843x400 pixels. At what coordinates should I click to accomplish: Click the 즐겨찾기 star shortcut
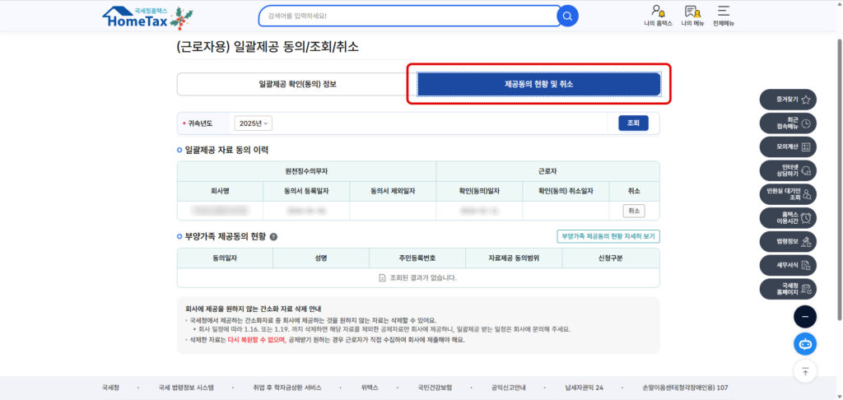787,100
